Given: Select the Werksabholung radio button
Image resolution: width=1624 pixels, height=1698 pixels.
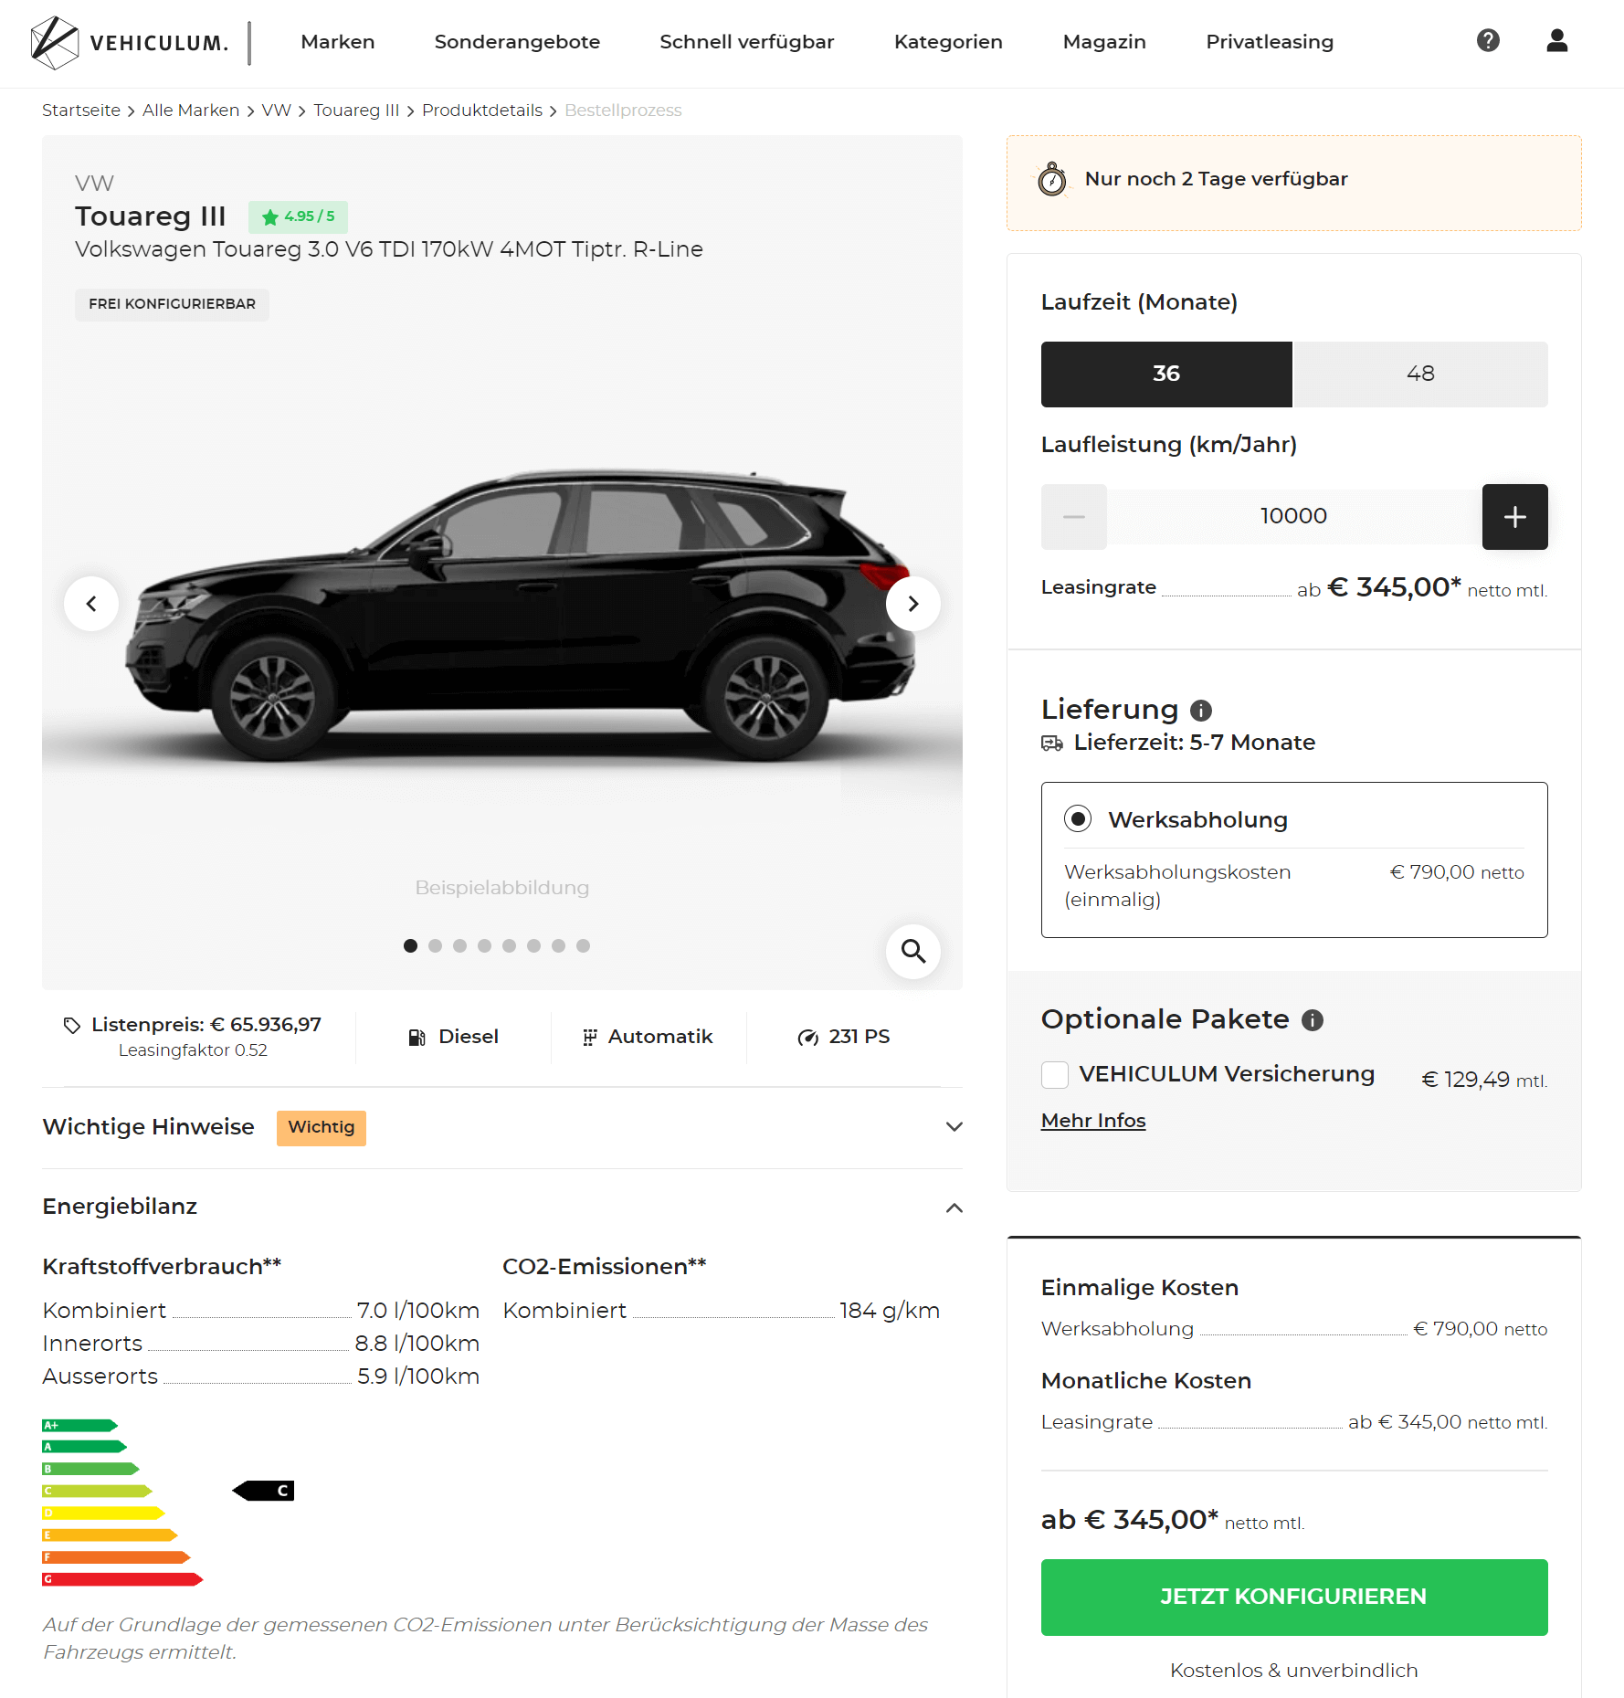Looking at the screenshot, I should click(x=1078, y=818).
